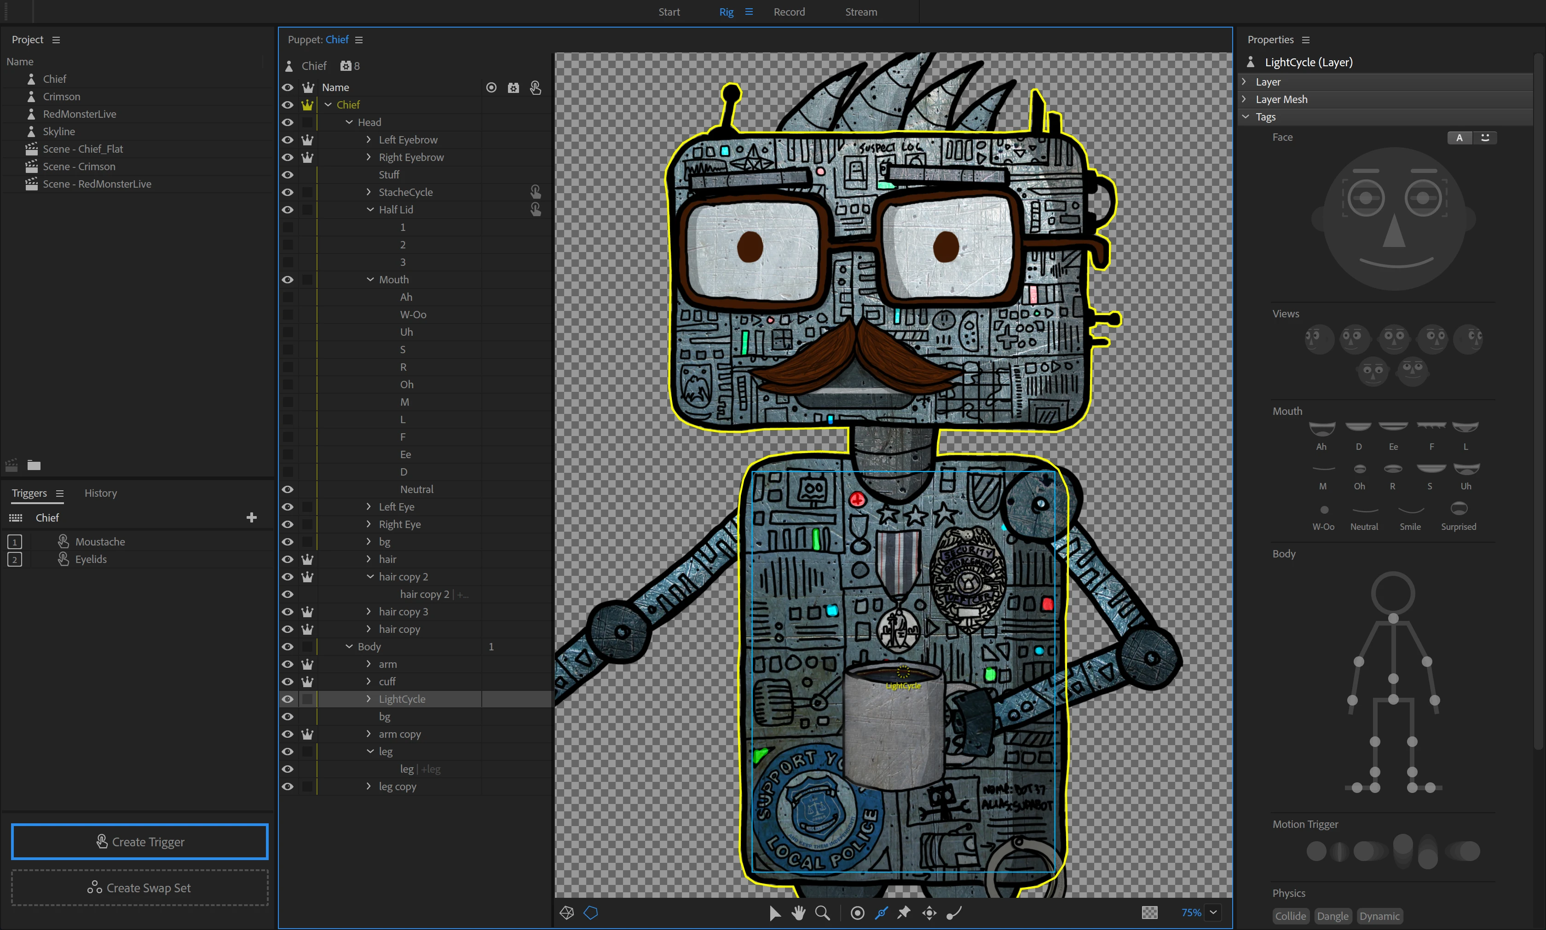Click the Create Swap Set button
Viewport: 1546px width, 930px height.
[139, 887]
